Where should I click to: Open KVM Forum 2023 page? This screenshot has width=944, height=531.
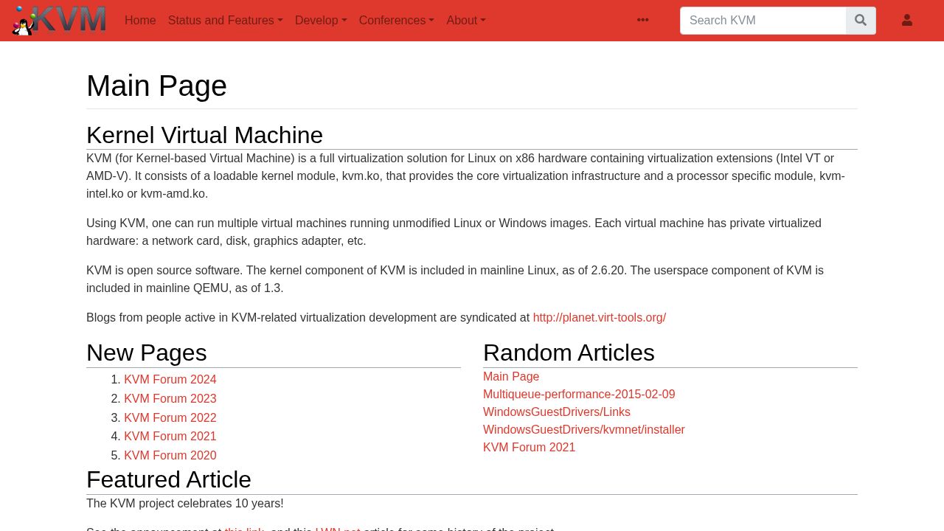(x=170, y=399)
